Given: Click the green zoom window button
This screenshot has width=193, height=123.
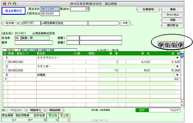Looking at the screenshot, I should (x=14, y=3).
